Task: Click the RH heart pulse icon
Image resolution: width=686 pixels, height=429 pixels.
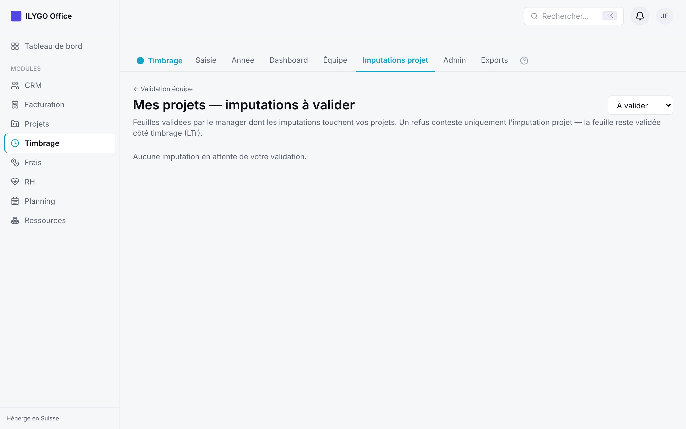Action: [x=15, y=182]
